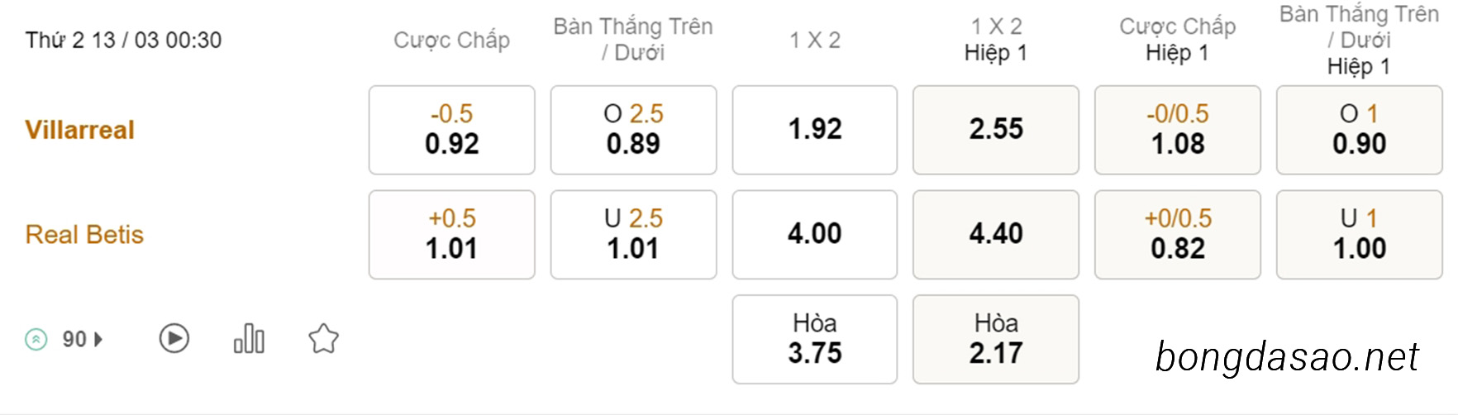Open the Real Betis team link
This screenshot has width=1458, height=415.
click(84, 235)
